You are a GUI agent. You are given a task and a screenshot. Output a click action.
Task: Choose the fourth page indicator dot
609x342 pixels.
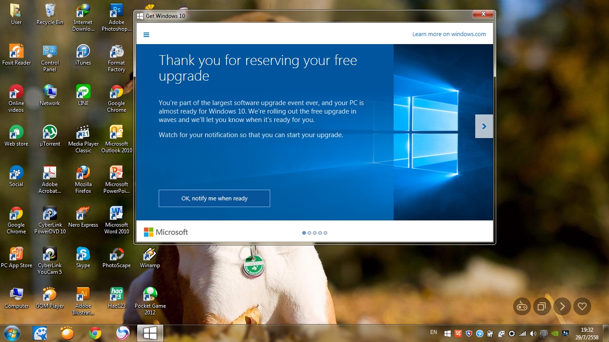tap(320, 233)
